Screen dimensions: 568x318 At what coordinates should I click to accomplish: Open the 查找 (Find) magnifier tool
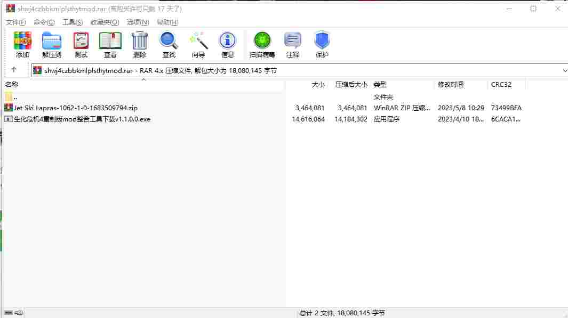[x=169, y=44]
